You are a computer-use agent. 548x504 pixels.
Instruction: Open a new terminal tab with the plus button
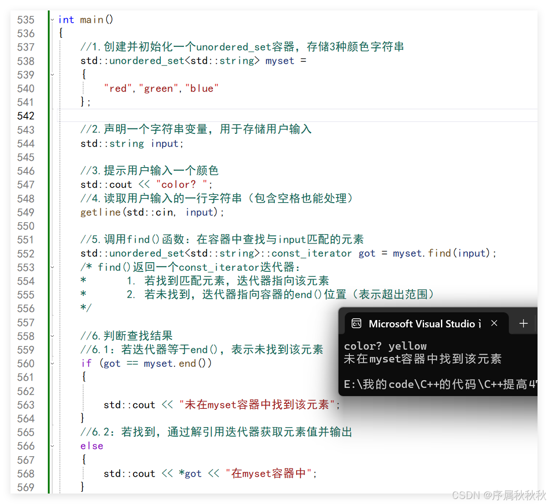tap(523, 323)
